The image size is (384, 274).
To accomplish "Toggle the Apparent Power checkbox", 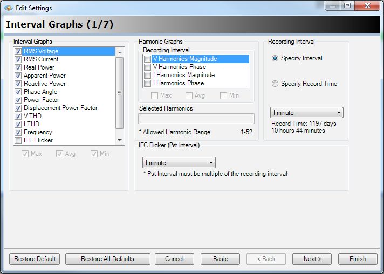I will click(x=18, y=76).
